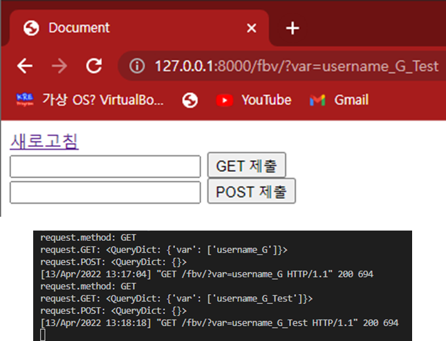This screenshot has height=341, width=446.
Task: Open the YouTube bookmark
Action: pos(254,100)
